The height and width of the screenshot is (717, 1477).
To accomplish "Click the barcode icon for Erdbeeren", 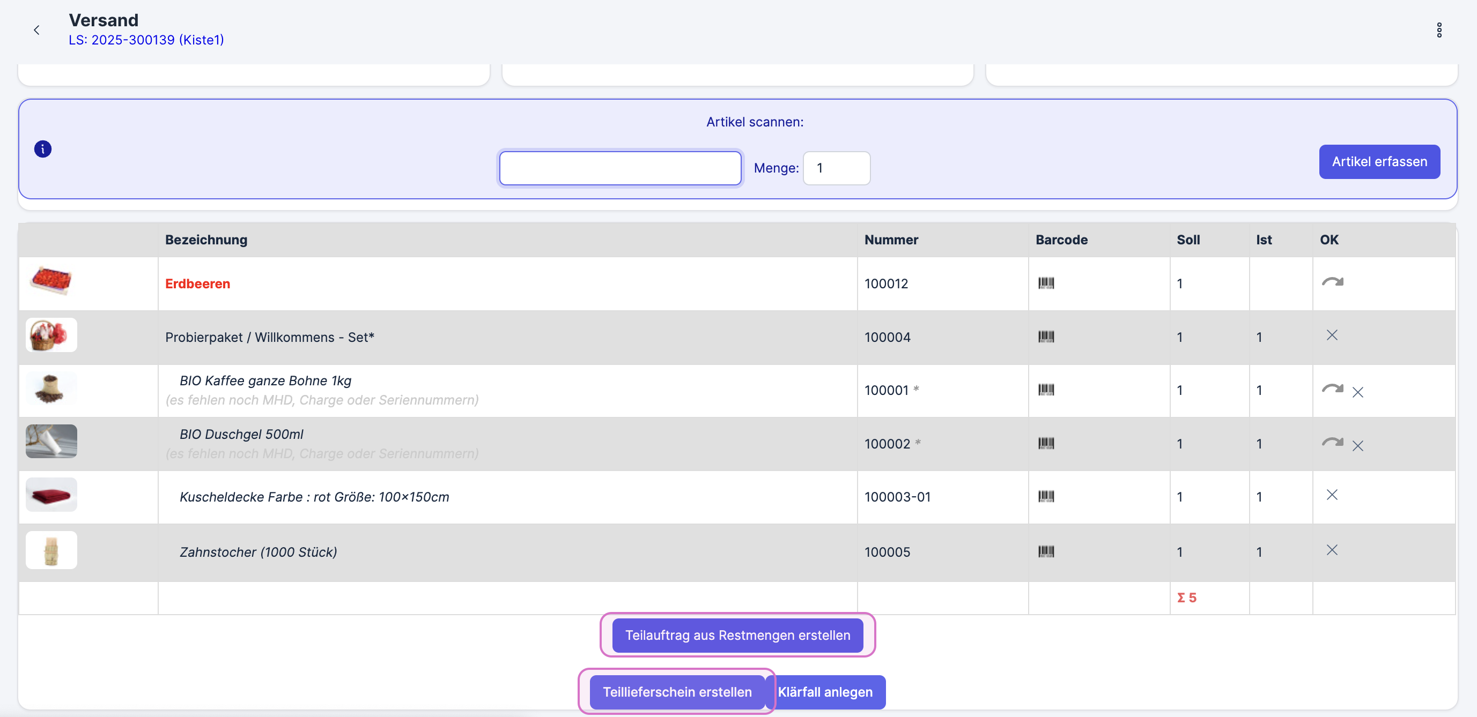I will point(1045,283).
